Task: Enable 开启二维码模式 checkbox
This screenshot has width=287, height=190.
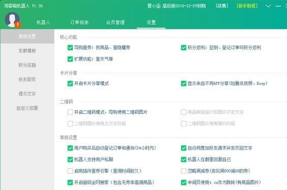Action: pyautogui.click(x=70, y=112)
